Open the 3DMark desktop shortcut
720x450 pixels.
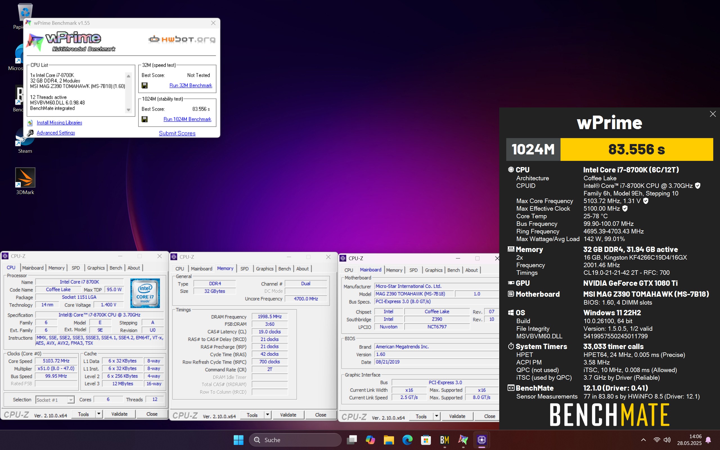pyautogui.click(x=25, y=181)
